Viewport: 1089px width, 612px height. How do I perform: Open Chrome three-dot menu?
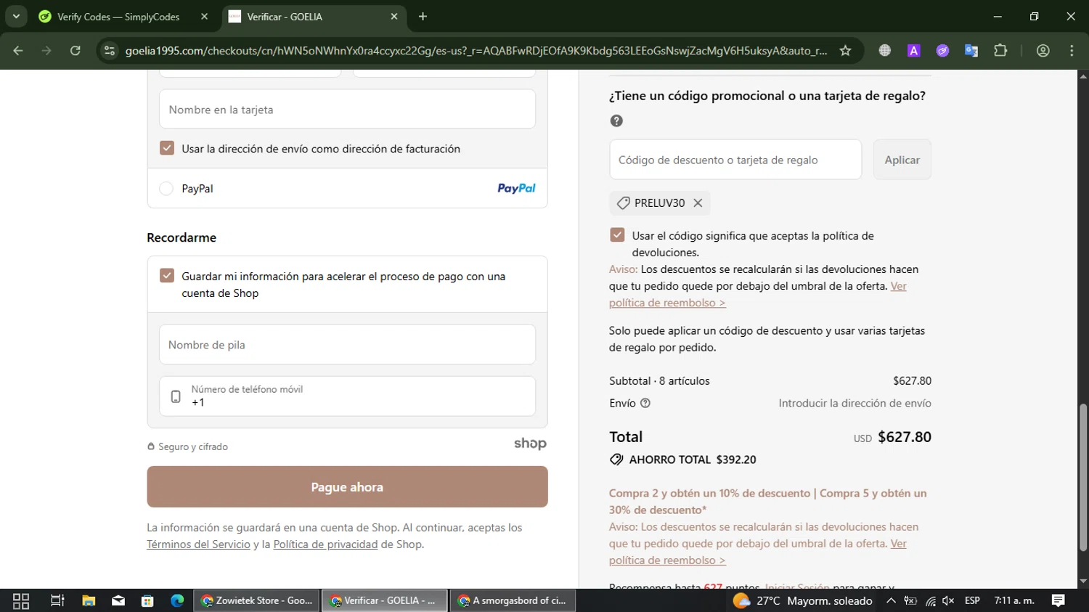coord(1072,51)
